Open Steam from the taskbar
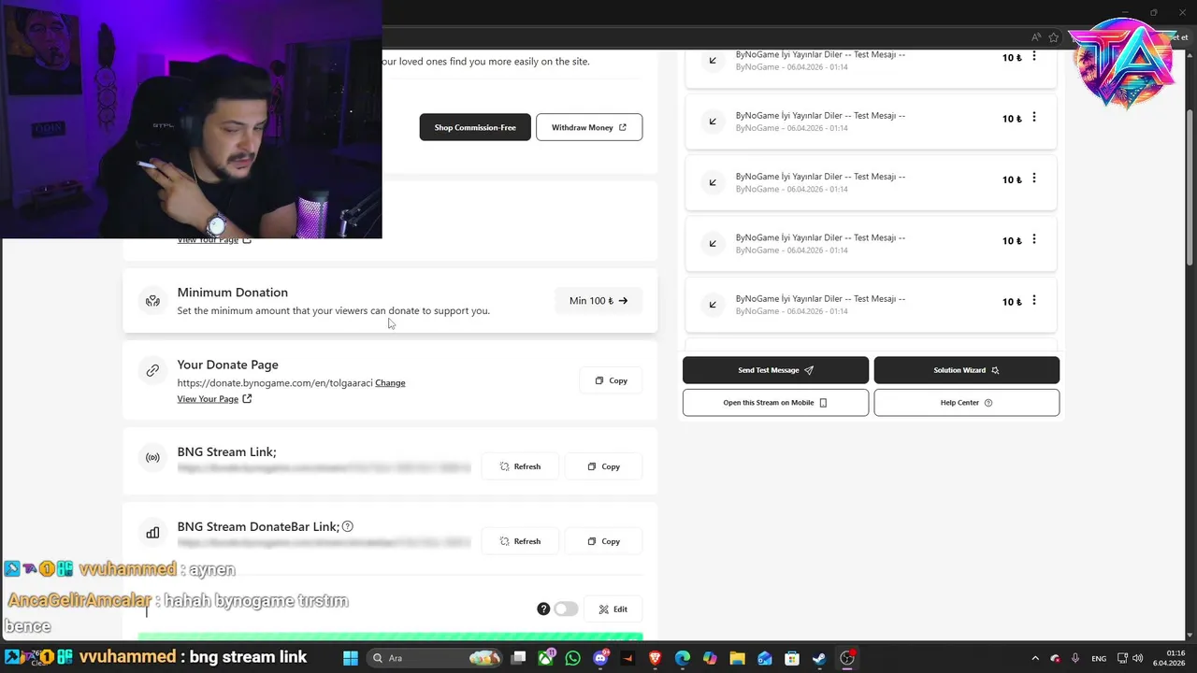This screenshot has width=1197, height=673. [x=819, y=658]
